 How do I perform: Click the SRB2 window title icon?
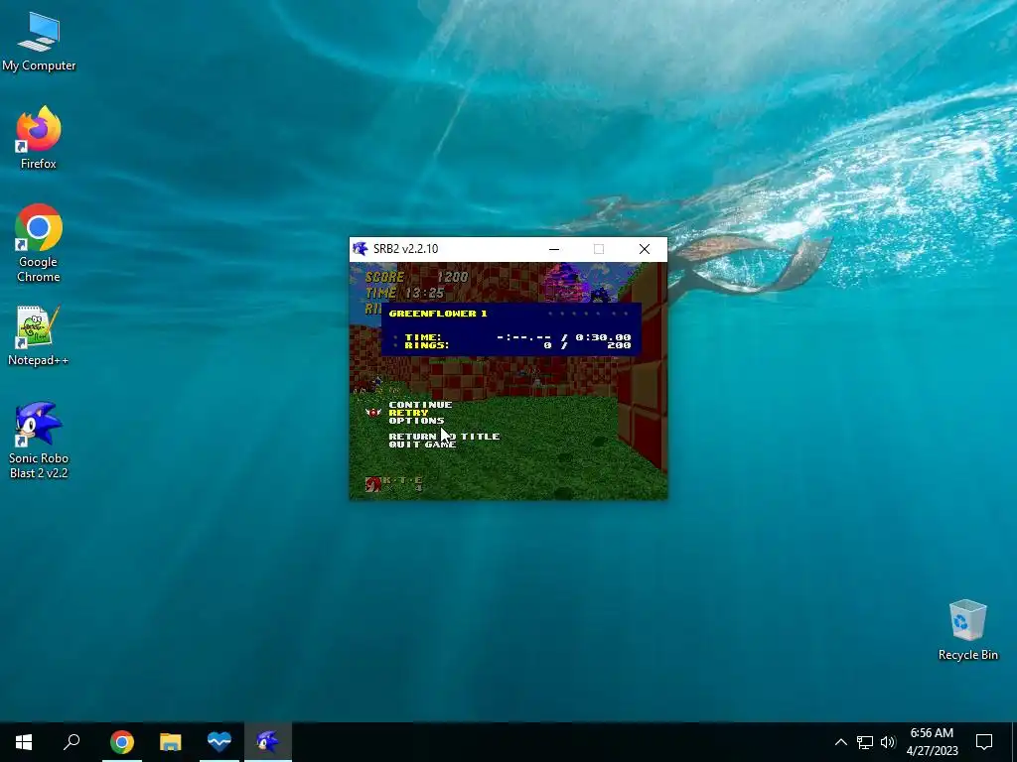(361, 249)
